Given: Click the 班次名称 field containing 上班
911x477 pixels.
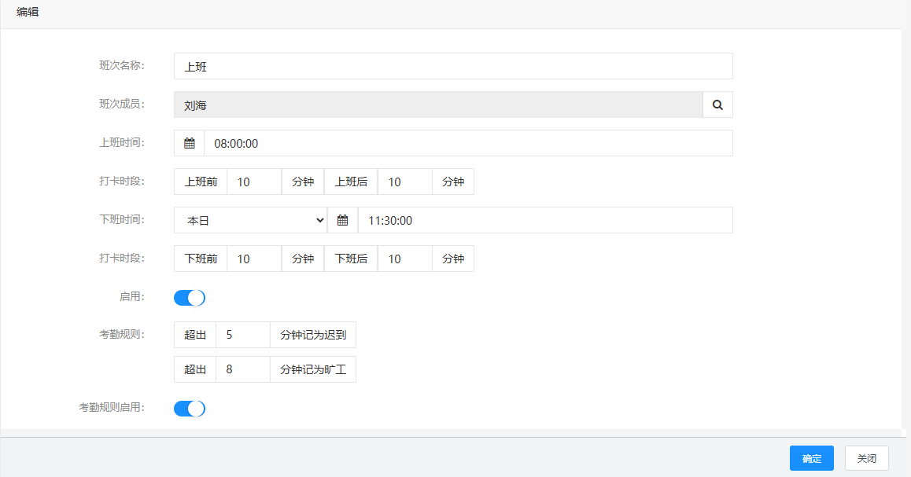Looking at the screenshot, I should pos(452,66).
